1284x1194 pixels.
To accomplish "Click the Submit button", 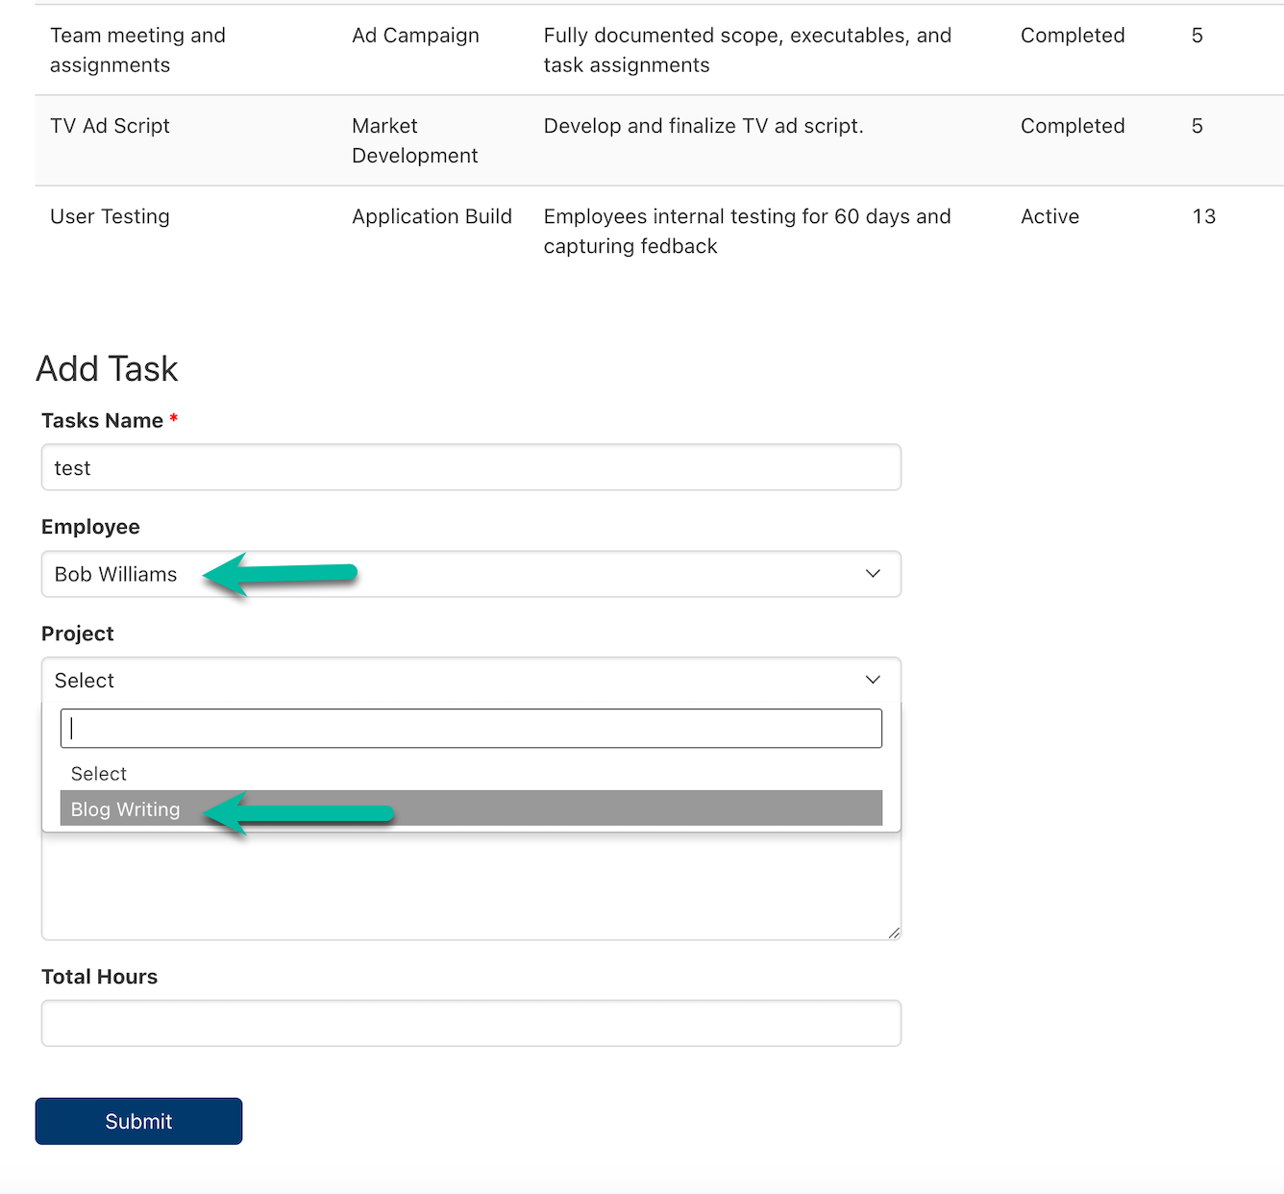I will click(x=138, y=1121).
